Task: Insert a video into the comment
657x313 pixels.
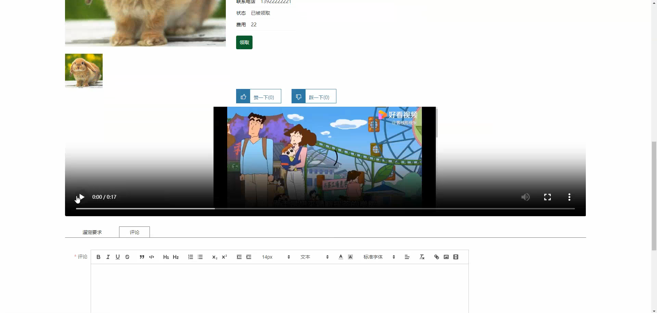Action: pyautogui.click(x=456, y=257)
